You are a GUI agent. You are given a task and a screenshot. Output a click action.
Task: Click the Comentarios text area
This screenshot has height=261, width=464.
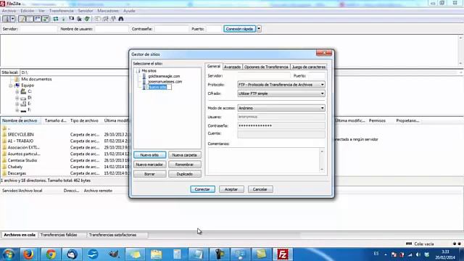coord(264,160)
